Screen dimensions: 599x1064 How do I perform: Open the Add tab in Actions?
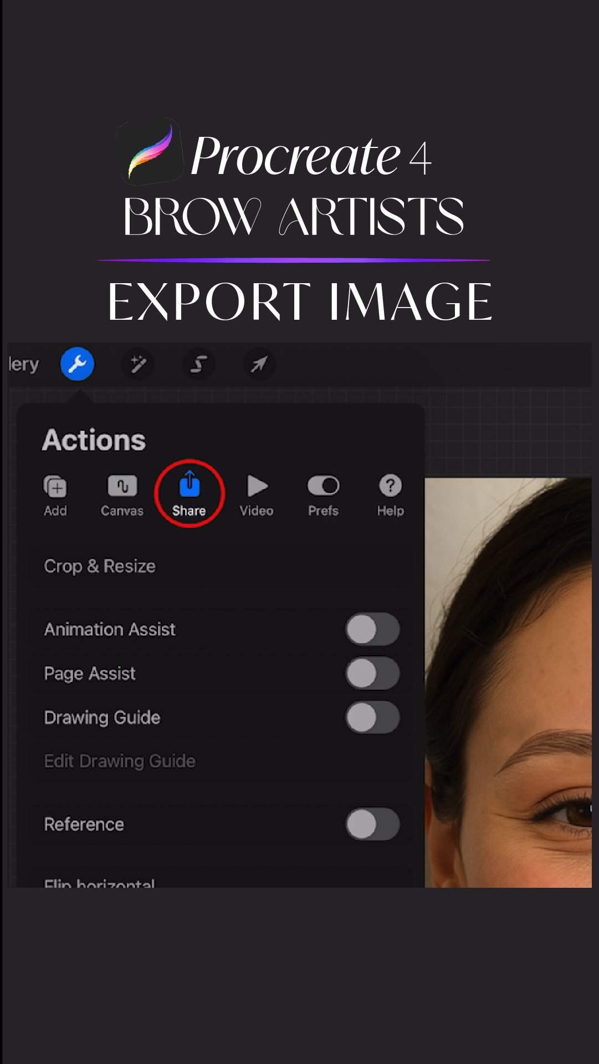[x=55, y=495]
